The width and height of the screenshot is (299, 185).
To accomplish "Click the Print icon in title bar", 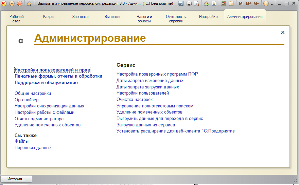I will tap(189, 3).
